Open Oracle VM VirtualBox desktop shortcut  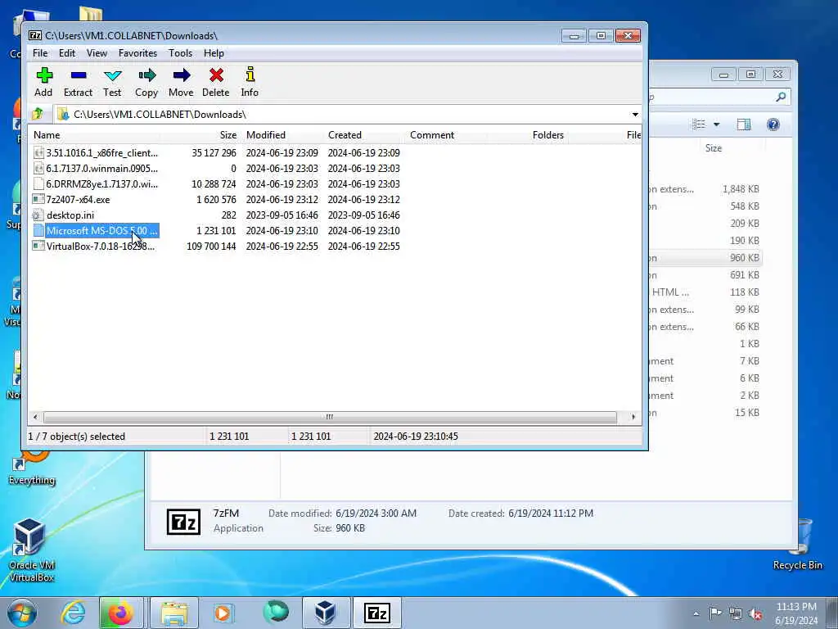click(x=30, y=550)
